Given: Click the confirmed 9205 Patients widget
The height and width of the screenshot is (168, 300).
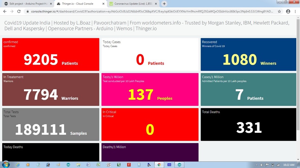Looking at the screenshot, I should pos(51,55).
